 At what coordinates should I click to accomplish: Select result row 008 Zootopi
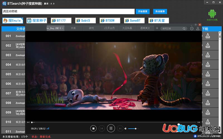(x=13, y=103)
